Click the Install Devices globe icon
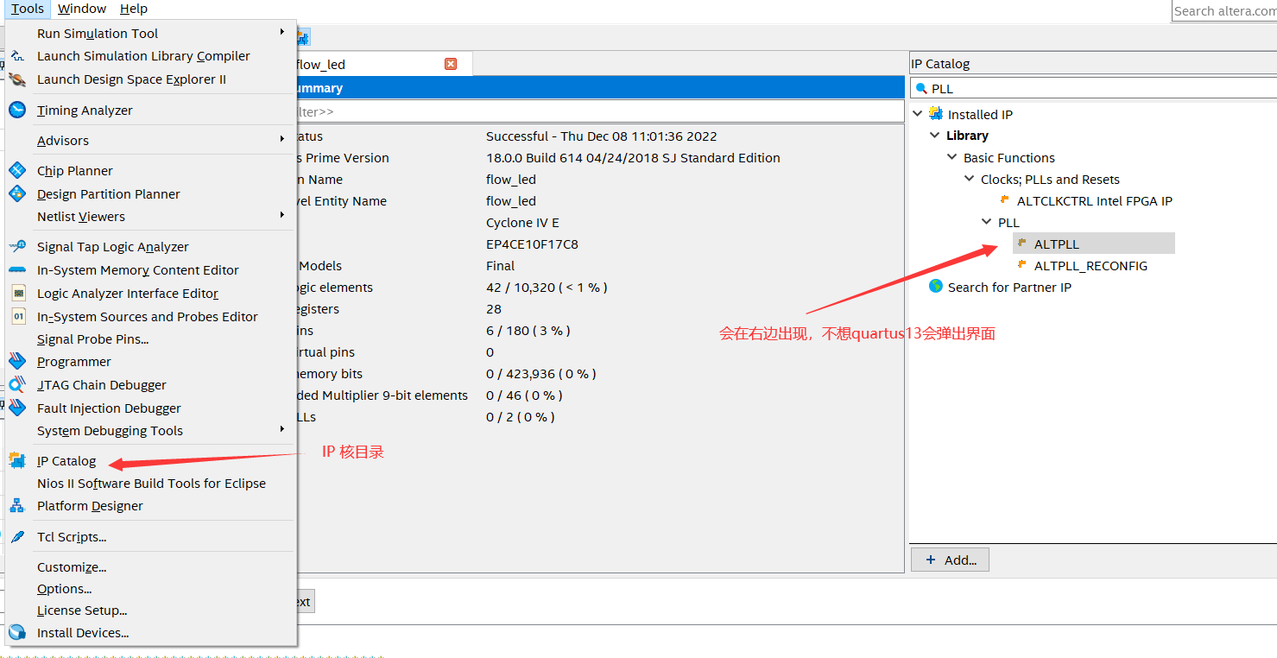Viewport: 1277px width, 658px height. (x=17, y=633)
